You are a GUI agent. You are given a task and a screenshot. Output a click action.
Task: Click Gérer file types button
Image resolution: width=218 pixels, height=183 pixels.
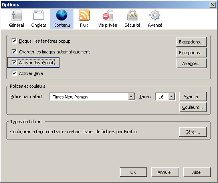(x=193, y=132)
